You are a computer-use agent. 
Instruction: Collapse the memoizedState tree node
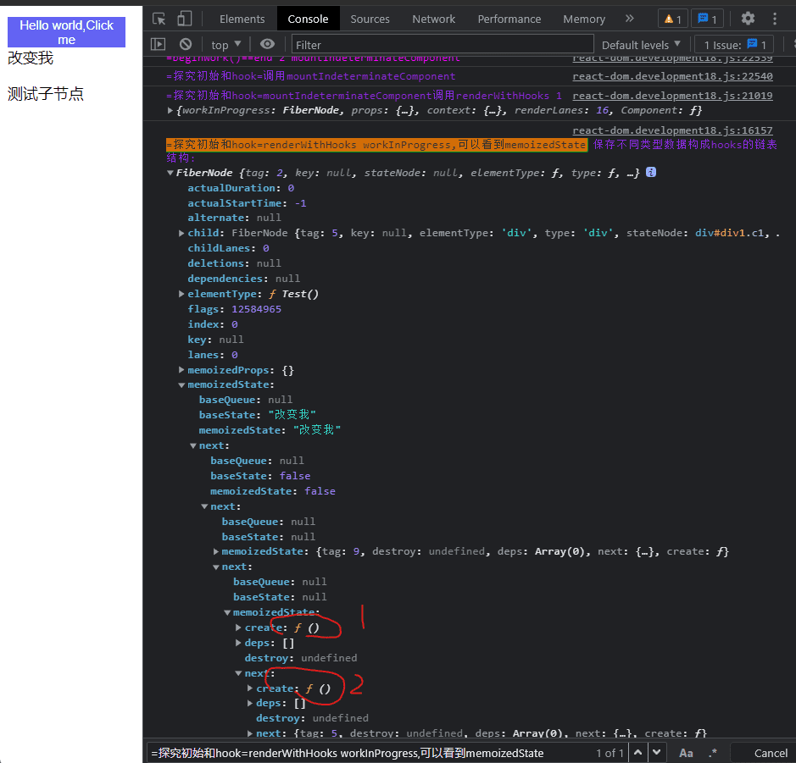pos(182,384)
